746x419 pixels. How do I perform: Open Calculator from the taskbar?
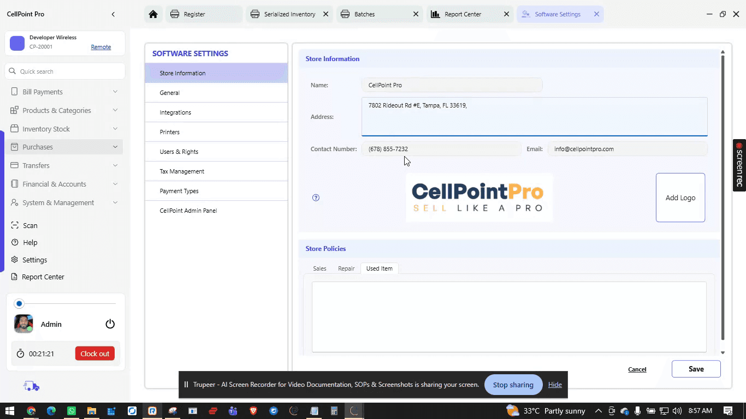(334, 411)
